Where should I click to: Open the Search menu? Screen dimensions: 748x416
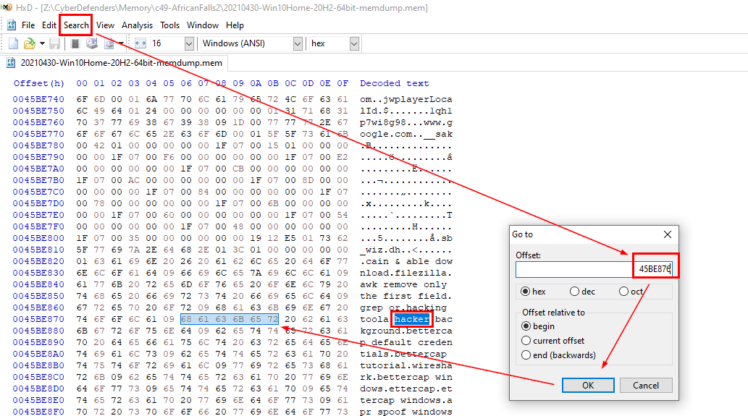pyautogui.click(x=76, y=25)
